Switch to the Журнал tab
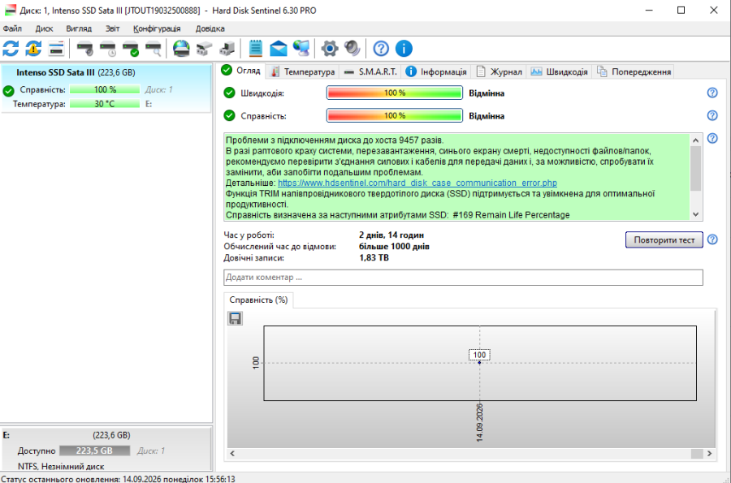The height and width of the screenshot is (483, 731). tap(500, 71)
